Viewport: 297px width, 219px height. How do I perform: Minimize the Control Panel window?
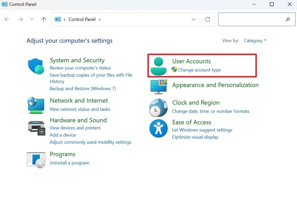point(254,4)
